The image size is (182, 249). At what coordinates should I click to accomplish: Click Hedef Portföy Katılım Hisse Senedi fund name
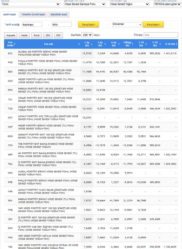click(x=46, y=81)
